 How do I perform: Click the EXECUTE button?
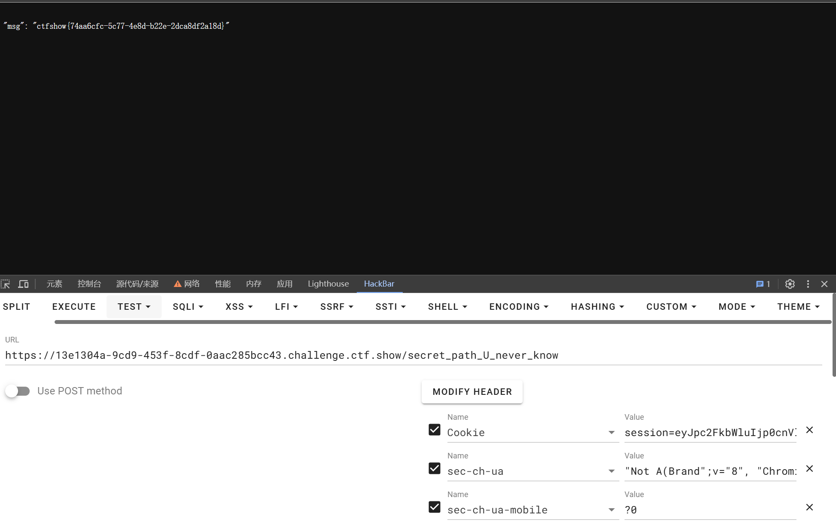pyautogui.click(x=74, y=307)
